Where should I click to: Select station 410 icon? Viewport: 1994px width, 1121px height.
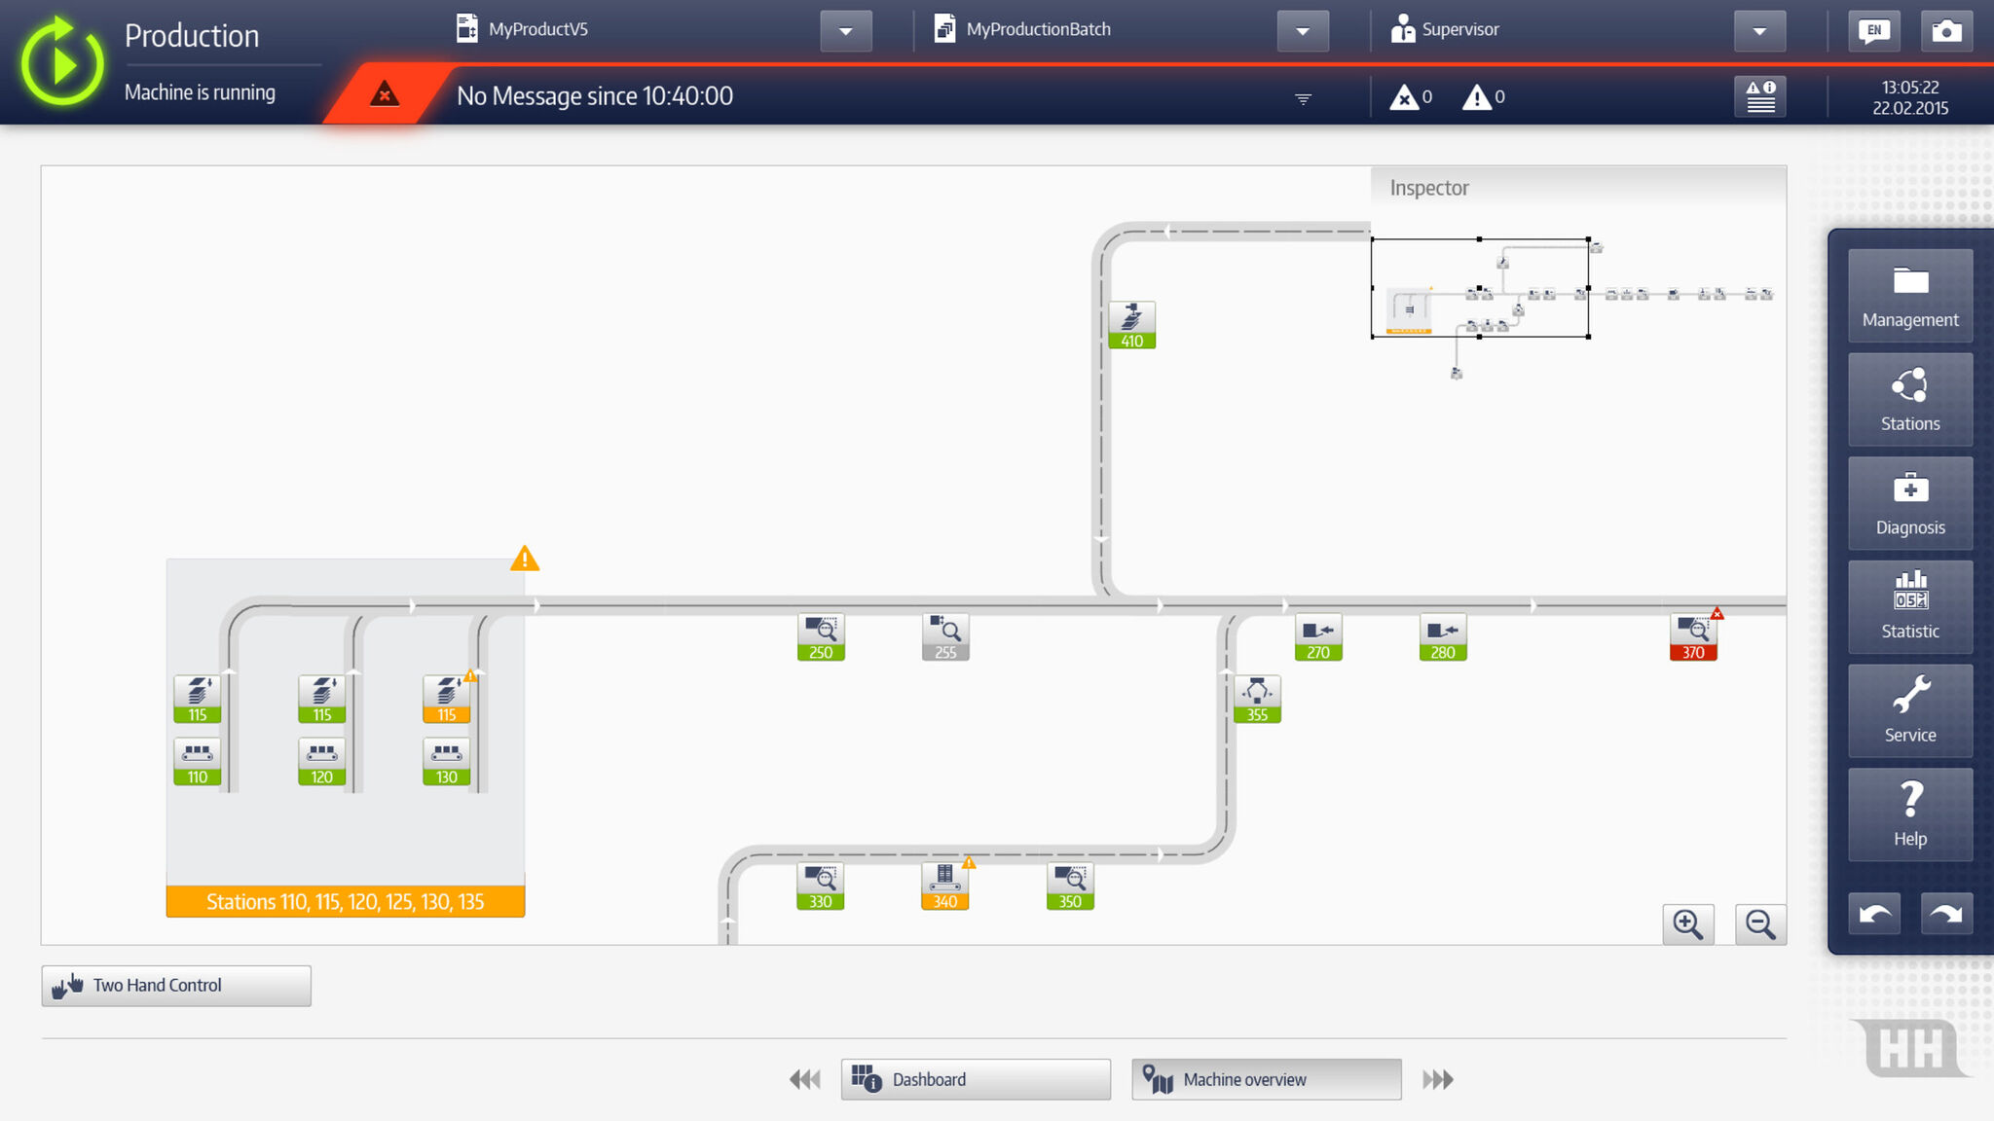(1131, 325)
